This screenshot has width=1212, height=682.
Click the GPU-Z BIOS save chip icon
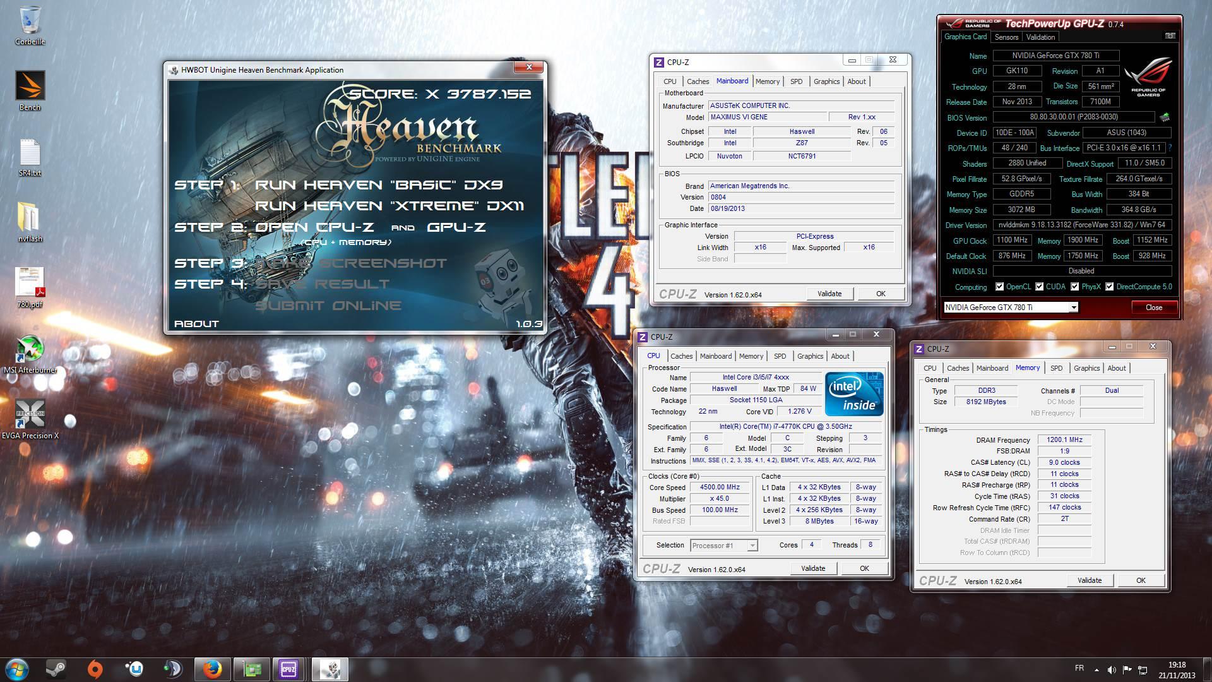(1165, 117)
